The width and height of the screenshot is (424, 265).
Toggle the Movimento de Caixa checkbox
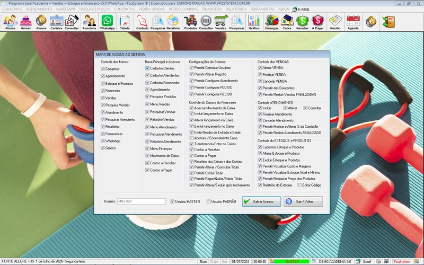point(147,156)
